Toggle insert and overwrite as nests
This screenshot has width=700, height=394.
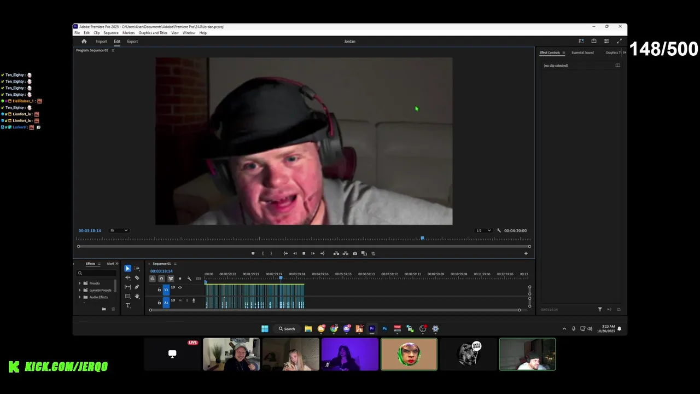(x=153, y=279)
